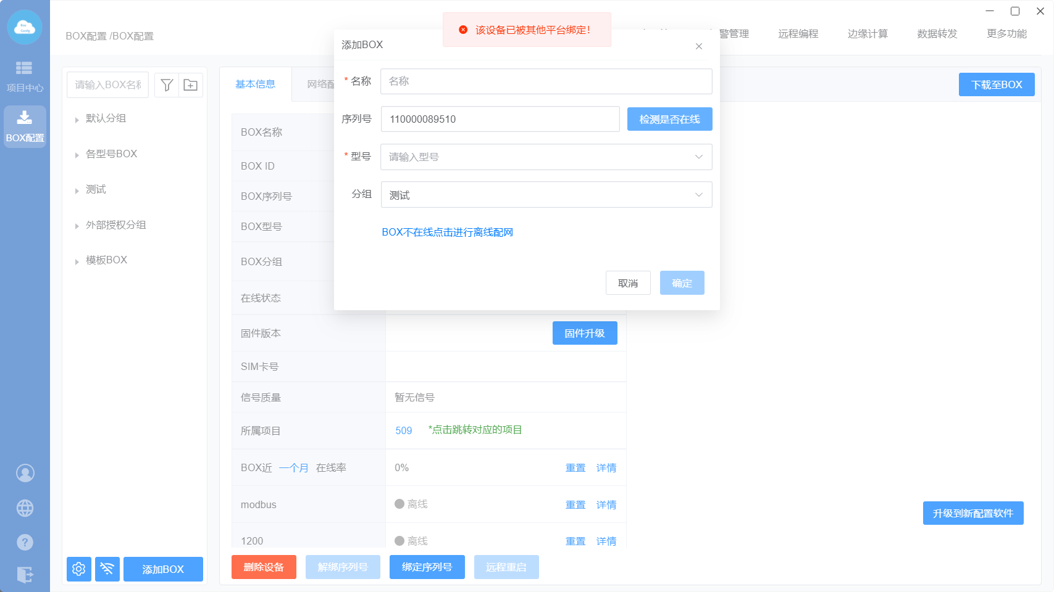This screenshot has width=1054, height=592.
Task: Open the 型号 dropdown
Action: click(546, 157)
